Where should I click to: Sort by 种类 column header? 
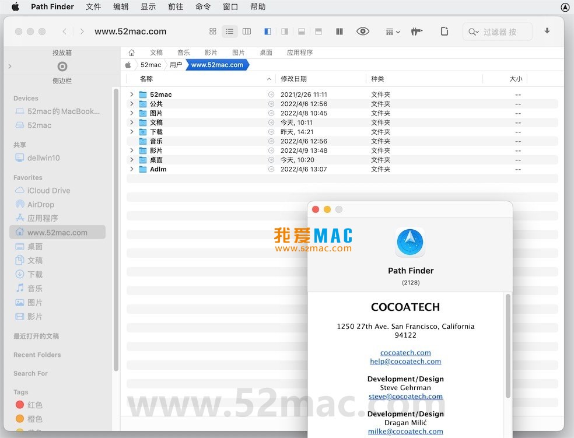tap(377, 79)
